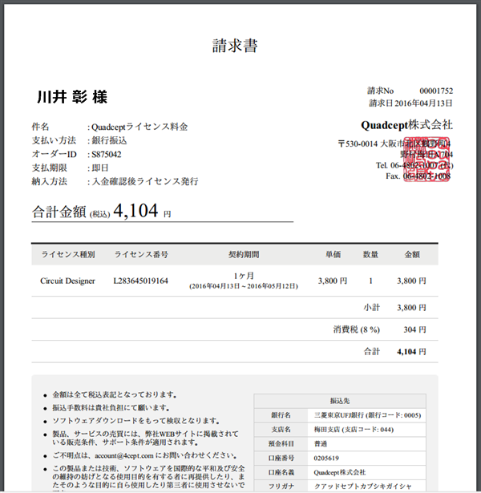Select the account type 普通

[x=321, y=444]
